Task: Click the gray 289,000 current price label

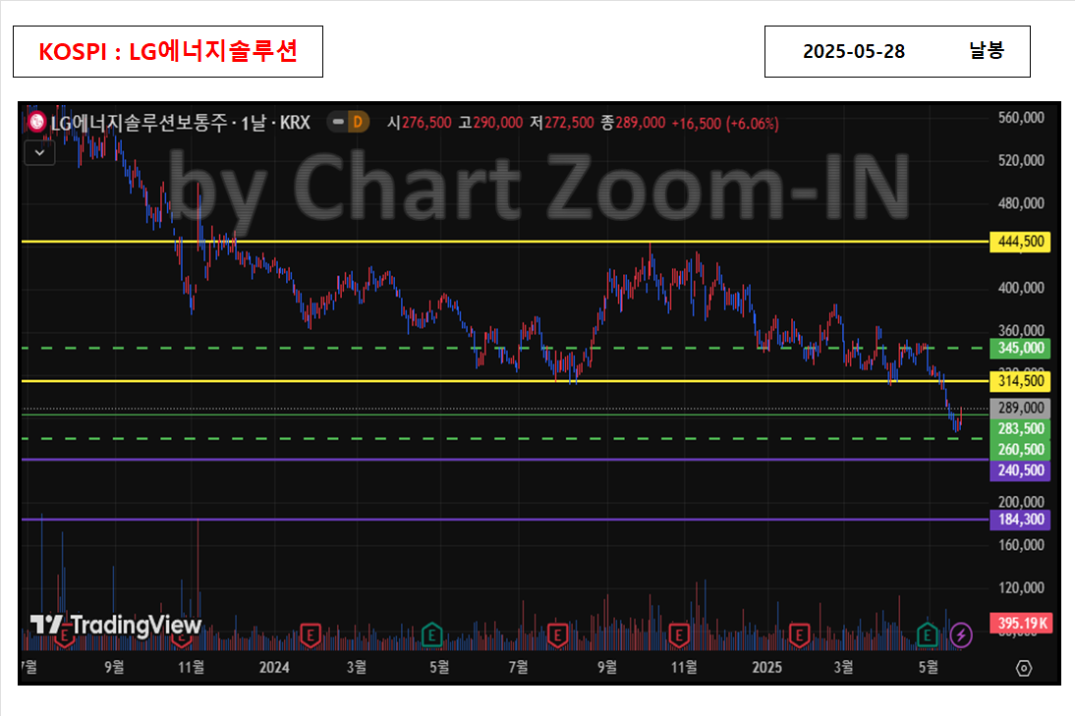Action: click(1020, 408)
